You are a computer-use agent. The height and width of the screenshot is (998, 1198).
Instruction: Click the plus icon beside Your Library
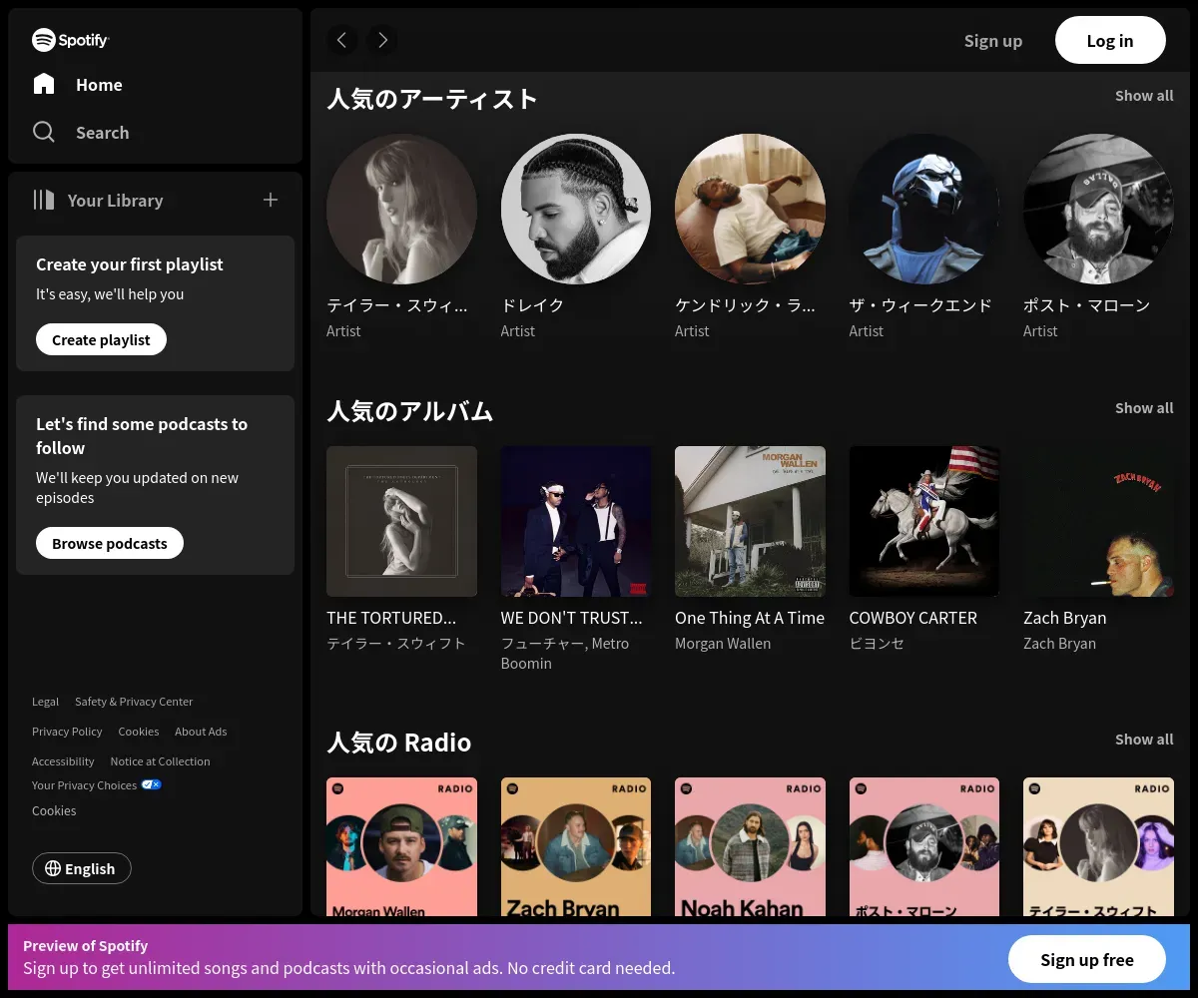click(x=271, y=200)
